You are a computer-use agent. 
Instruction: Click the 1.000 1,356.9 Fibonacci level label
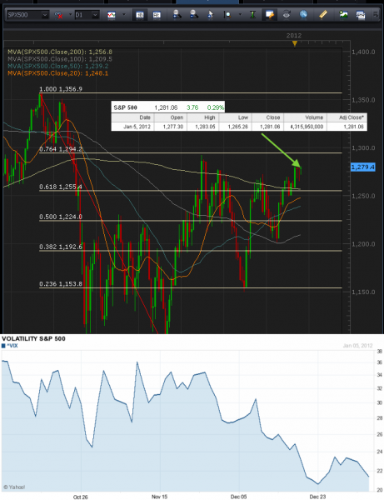pos(61,89)
